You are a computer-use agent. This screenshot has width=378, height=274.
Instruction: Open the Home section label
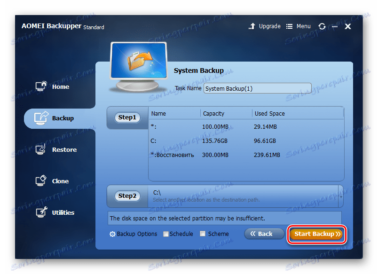61,87
